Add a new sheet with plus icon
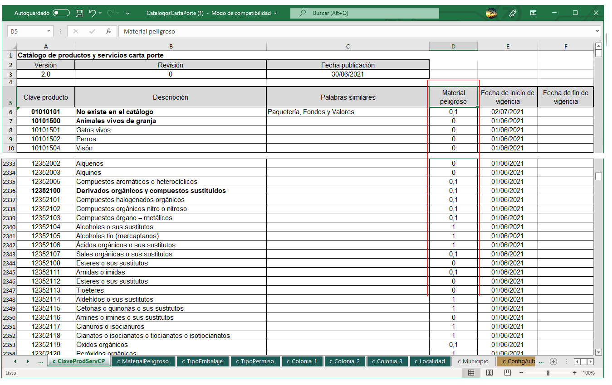612x385 pixels. pos(553,361)
